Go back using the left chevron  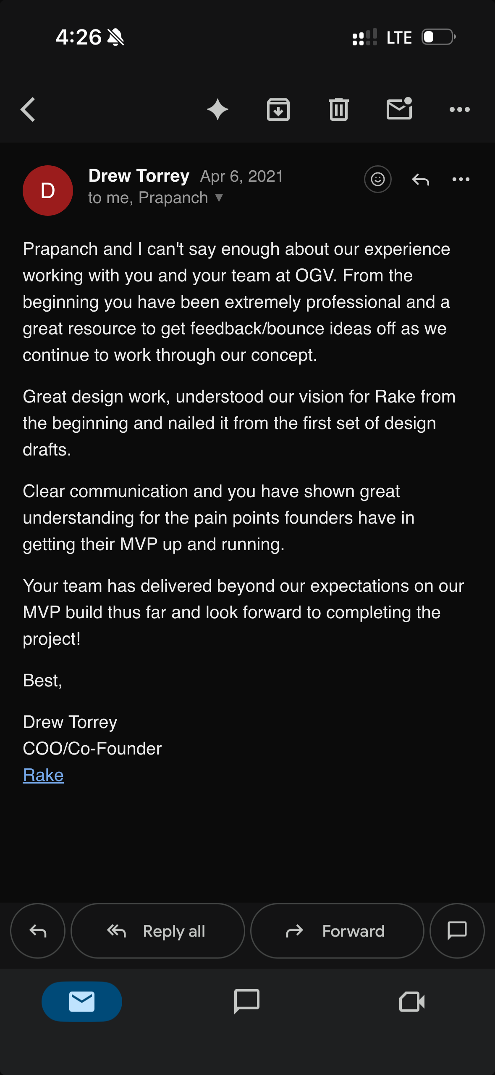(28, 110)
